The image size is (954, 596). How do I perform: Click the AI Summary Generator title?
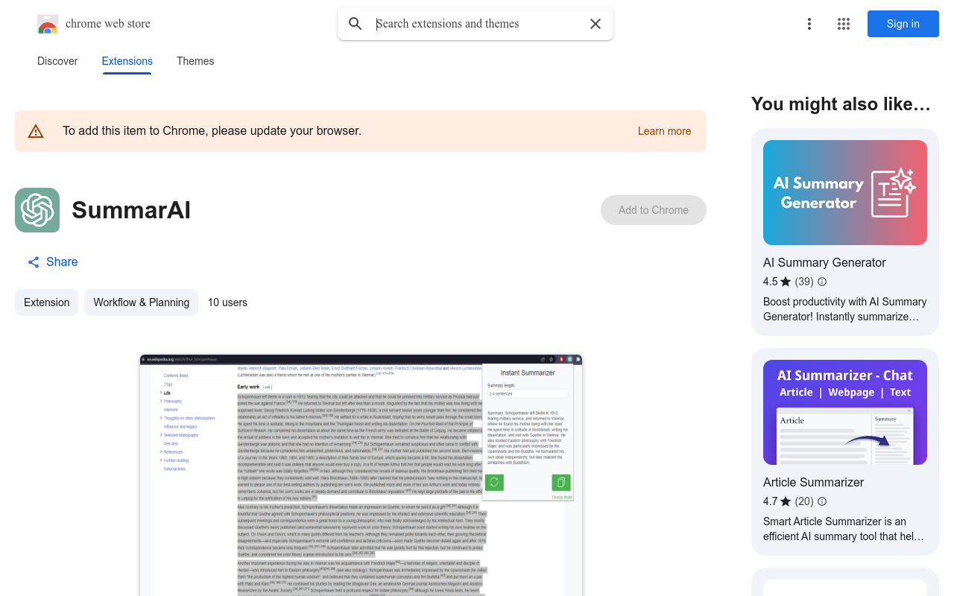pyautogui.click(x=824, y=262)
